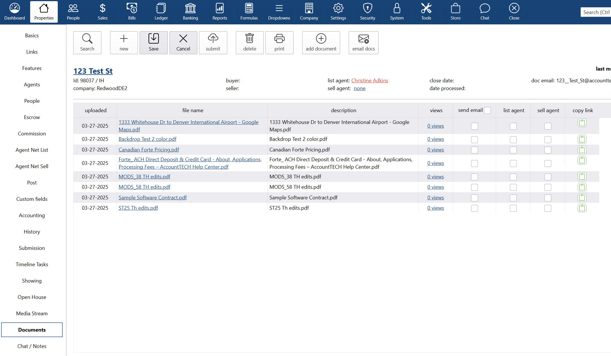
Task: Open list agent Christine Adkins link
Action: pyautogui.click(x=370, y=81)
